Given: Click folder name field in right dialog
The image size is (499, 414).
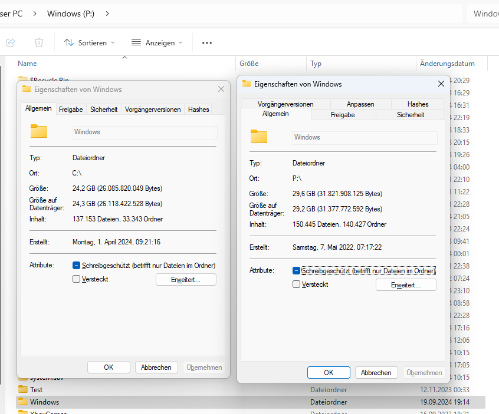Looking at the screenshot, I should point(365,138).
